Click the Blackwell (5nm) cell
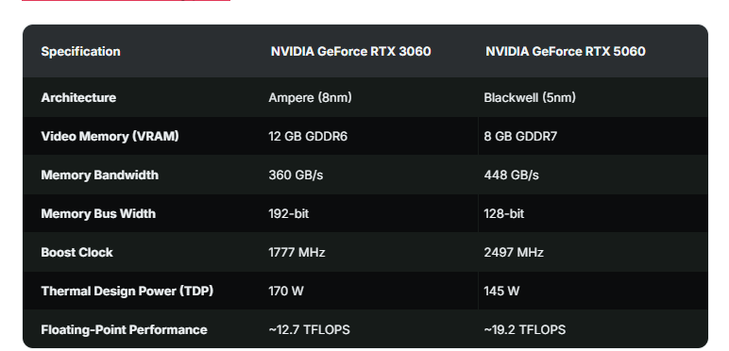The width and height of the screenshot is (729, 351). [x=530, y=98]
